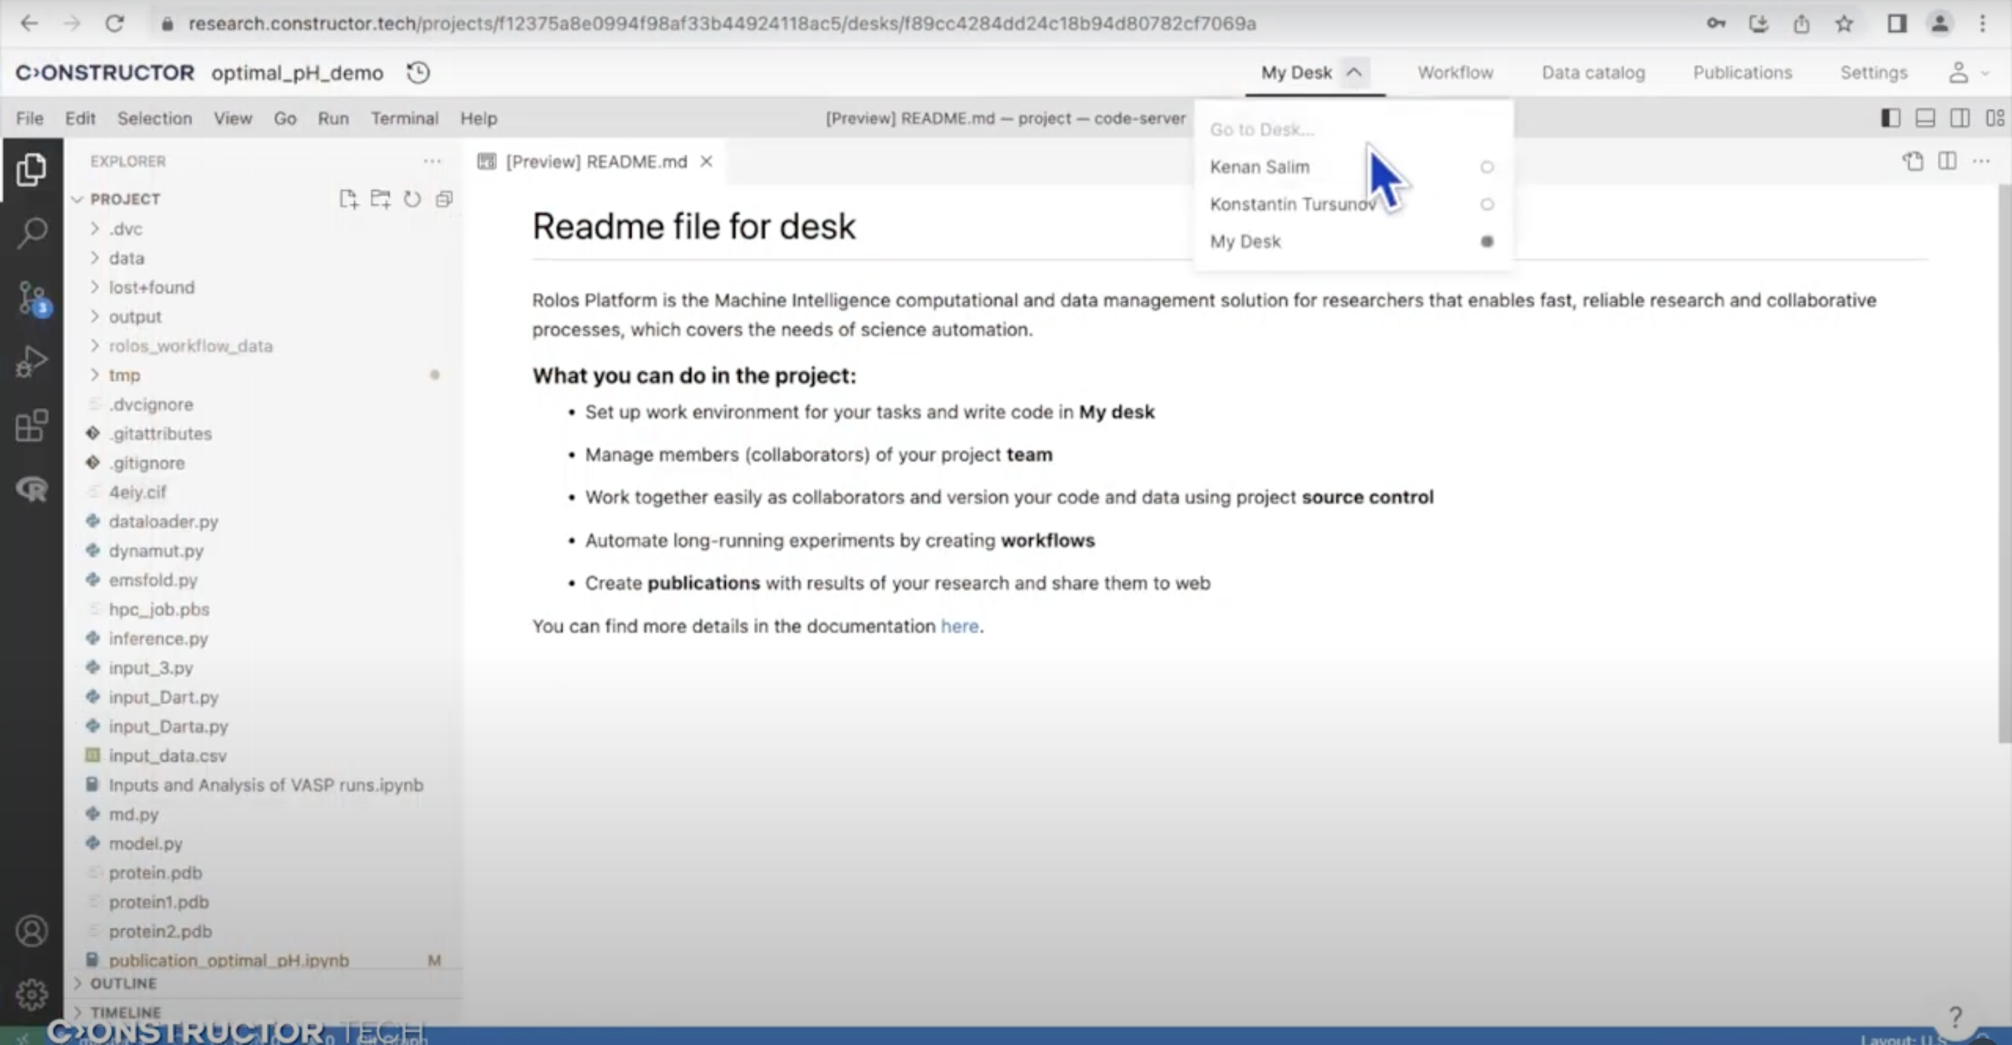The image size is (2012, 1045).
Task: Create a new file in the Explorer
Action: pos(349,199)
